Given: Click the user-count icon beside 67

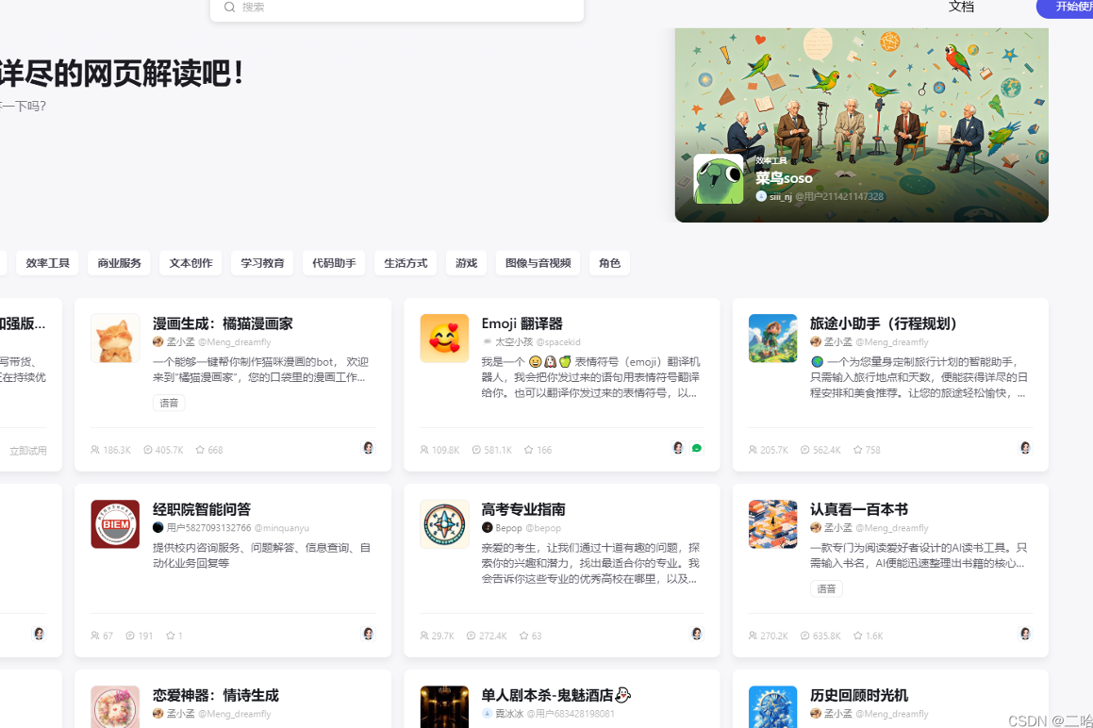Looking at the screenshot, I should click(x=95, y=636).
